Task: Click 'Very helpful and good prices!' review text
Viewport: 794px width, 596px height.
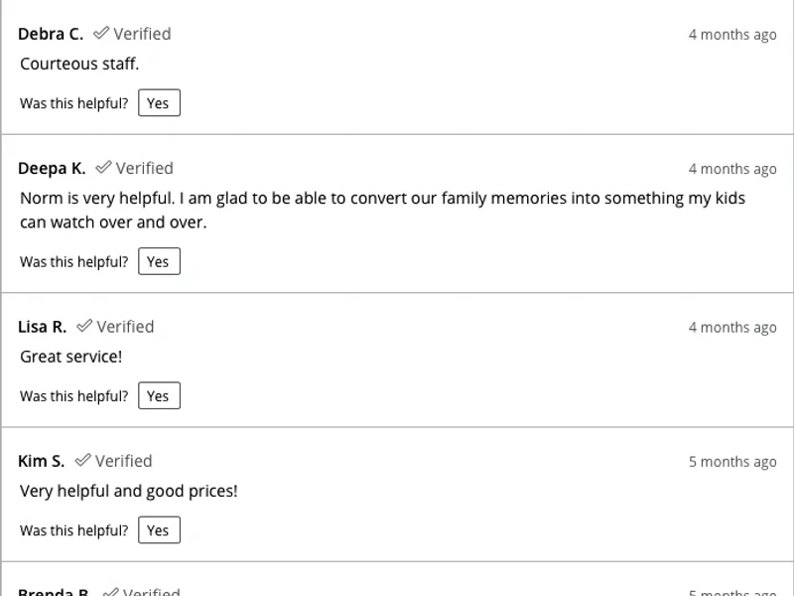Action: pyautogui.click(x=129, y=491)
